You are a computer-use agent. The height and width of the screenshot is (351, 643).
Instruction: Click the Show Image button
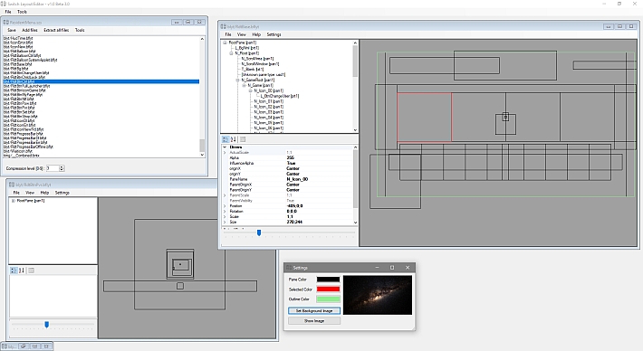point(314,320)
